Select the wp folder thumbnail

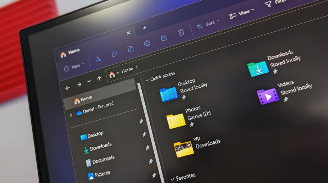(184, 149)
